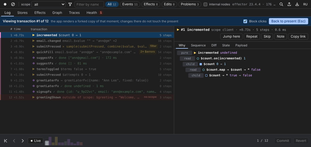Step to previous transaction arrow
This screenshot has height=147, width=311.
14,141
